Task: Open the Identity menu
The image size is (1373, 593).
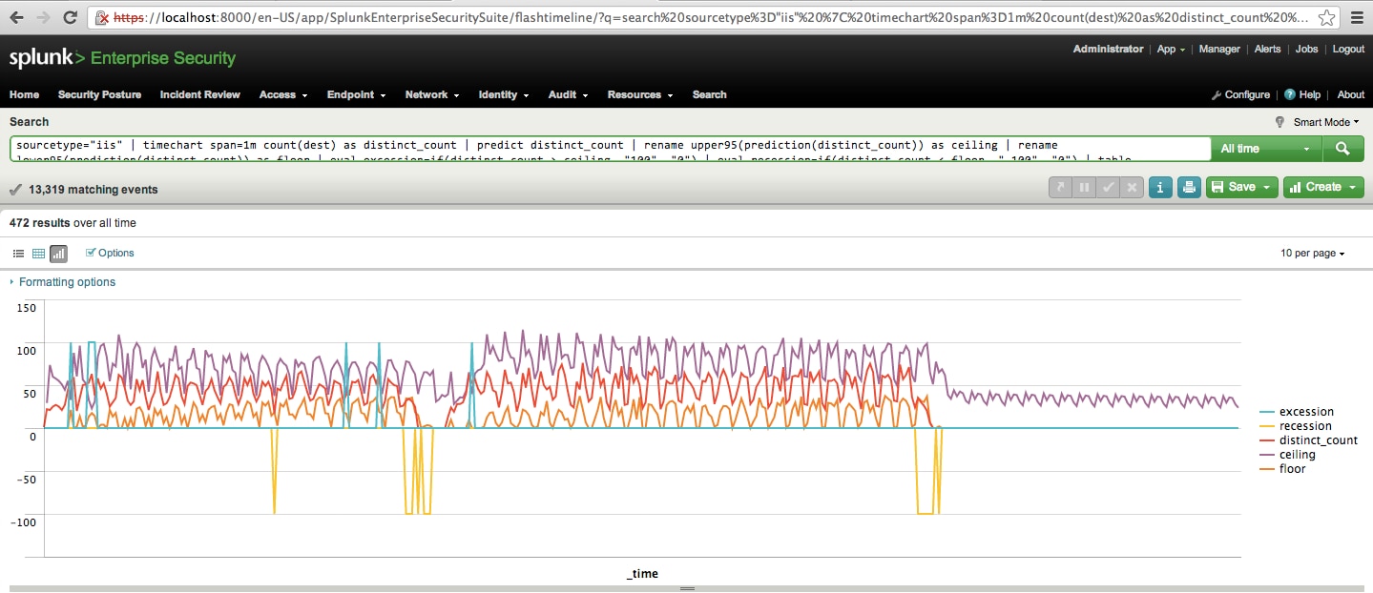Action: [x=504, y=94]
